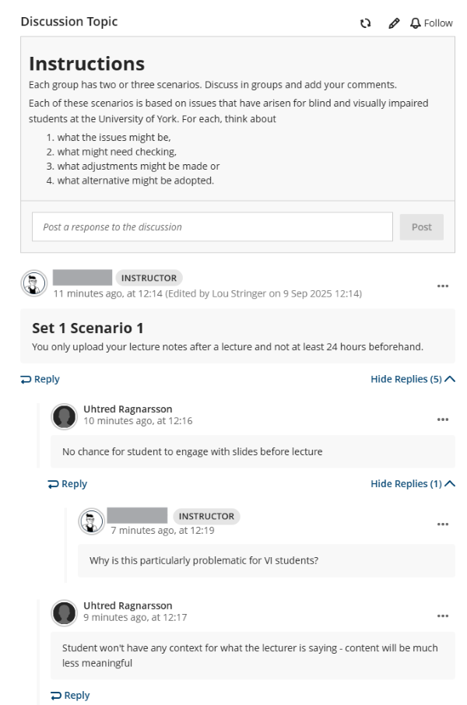Open options menu for Set 1 Scenario 1 post
The image size is (467, 705).
[443, 286]
